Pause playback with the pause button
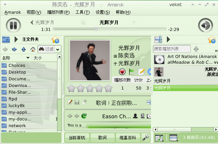This screenshot has height=144, width=218. point(13,25)
